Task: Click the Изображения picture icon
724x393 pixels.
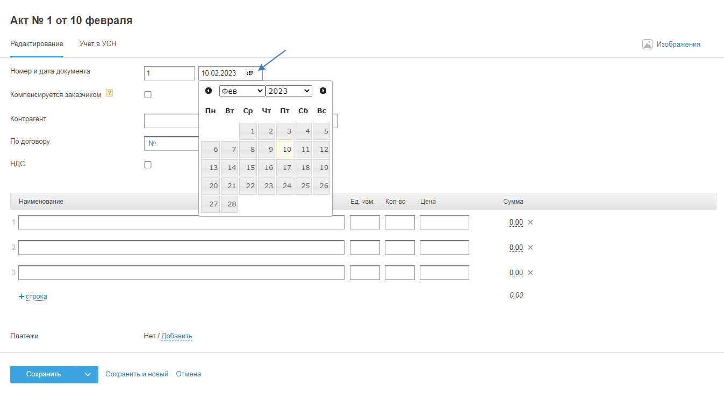Action: coord(647,45)
